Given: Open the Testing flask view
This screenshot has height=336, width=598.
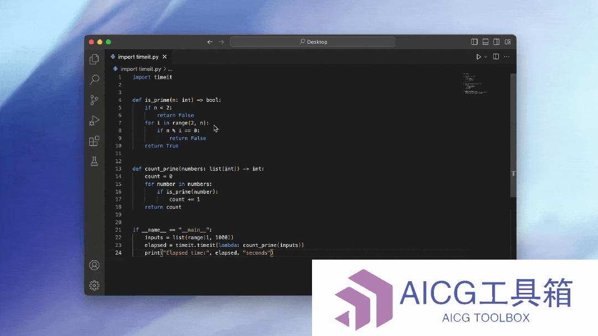Looking at the screenshot, I should [x=94, y=161].
